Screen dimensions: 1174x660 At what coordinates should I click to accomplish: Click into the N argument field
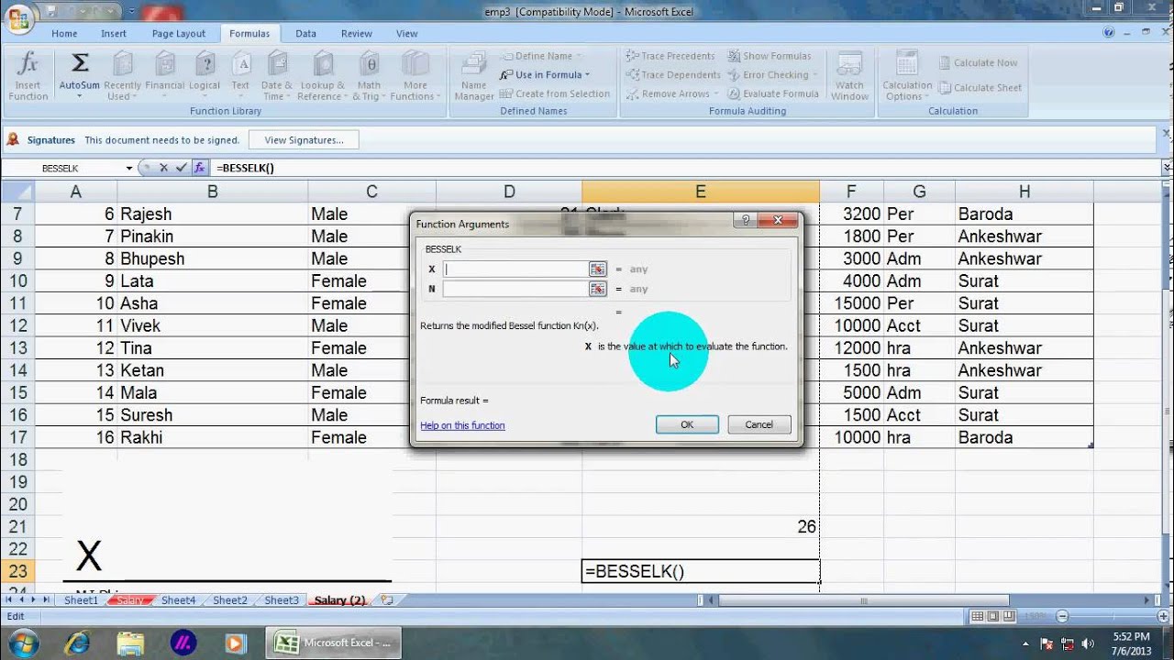pyautogui.click(x=515, y=289)
